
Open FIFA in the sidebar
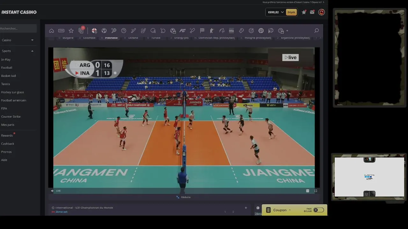4,108
